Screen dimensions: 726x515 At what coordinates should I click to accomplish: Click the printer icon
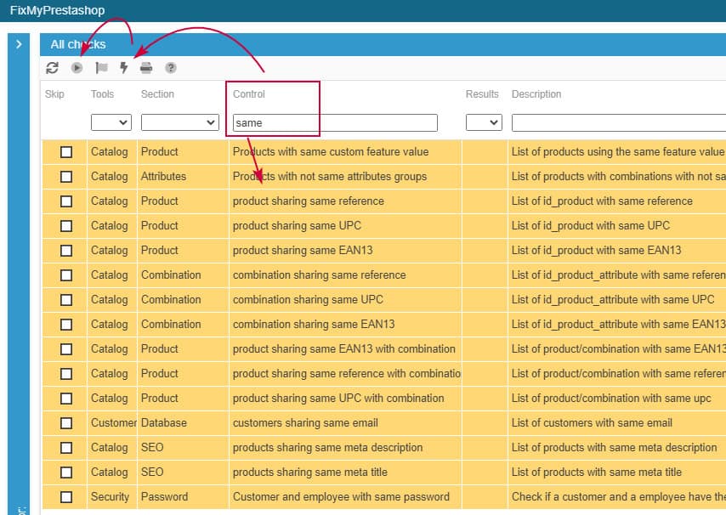pos(146,68)
